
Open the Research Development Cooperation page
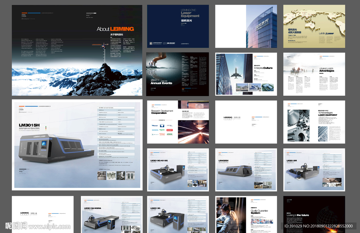178,122
